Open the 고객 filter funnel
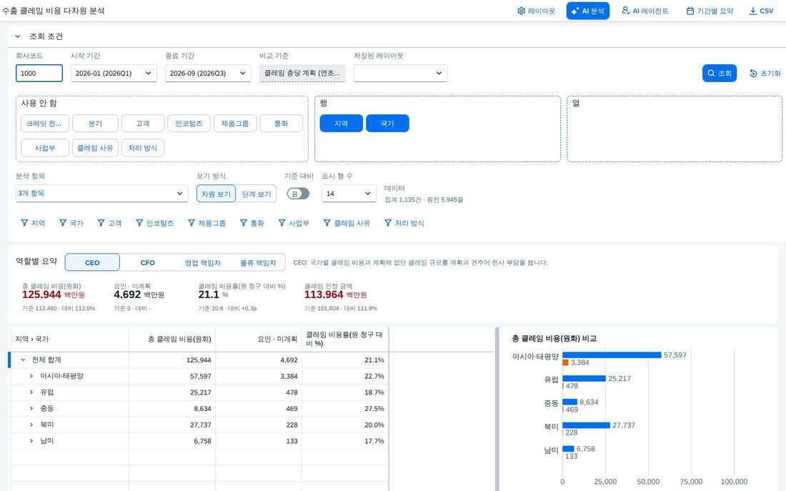The image size is (786, 491). pyautogui.click(x=101, y=223)
